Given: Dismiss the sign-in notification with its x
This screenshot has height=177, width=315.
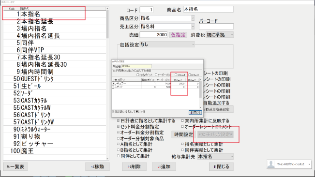Looking at the screenshot, I should (309, 164).
